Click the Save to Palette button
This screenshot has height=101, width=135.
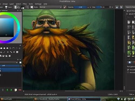pyautogui.click(x=130, y=7)
